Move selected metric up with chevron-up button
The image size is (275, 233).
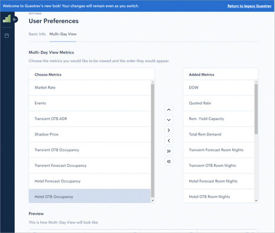[x=169, y=110]
